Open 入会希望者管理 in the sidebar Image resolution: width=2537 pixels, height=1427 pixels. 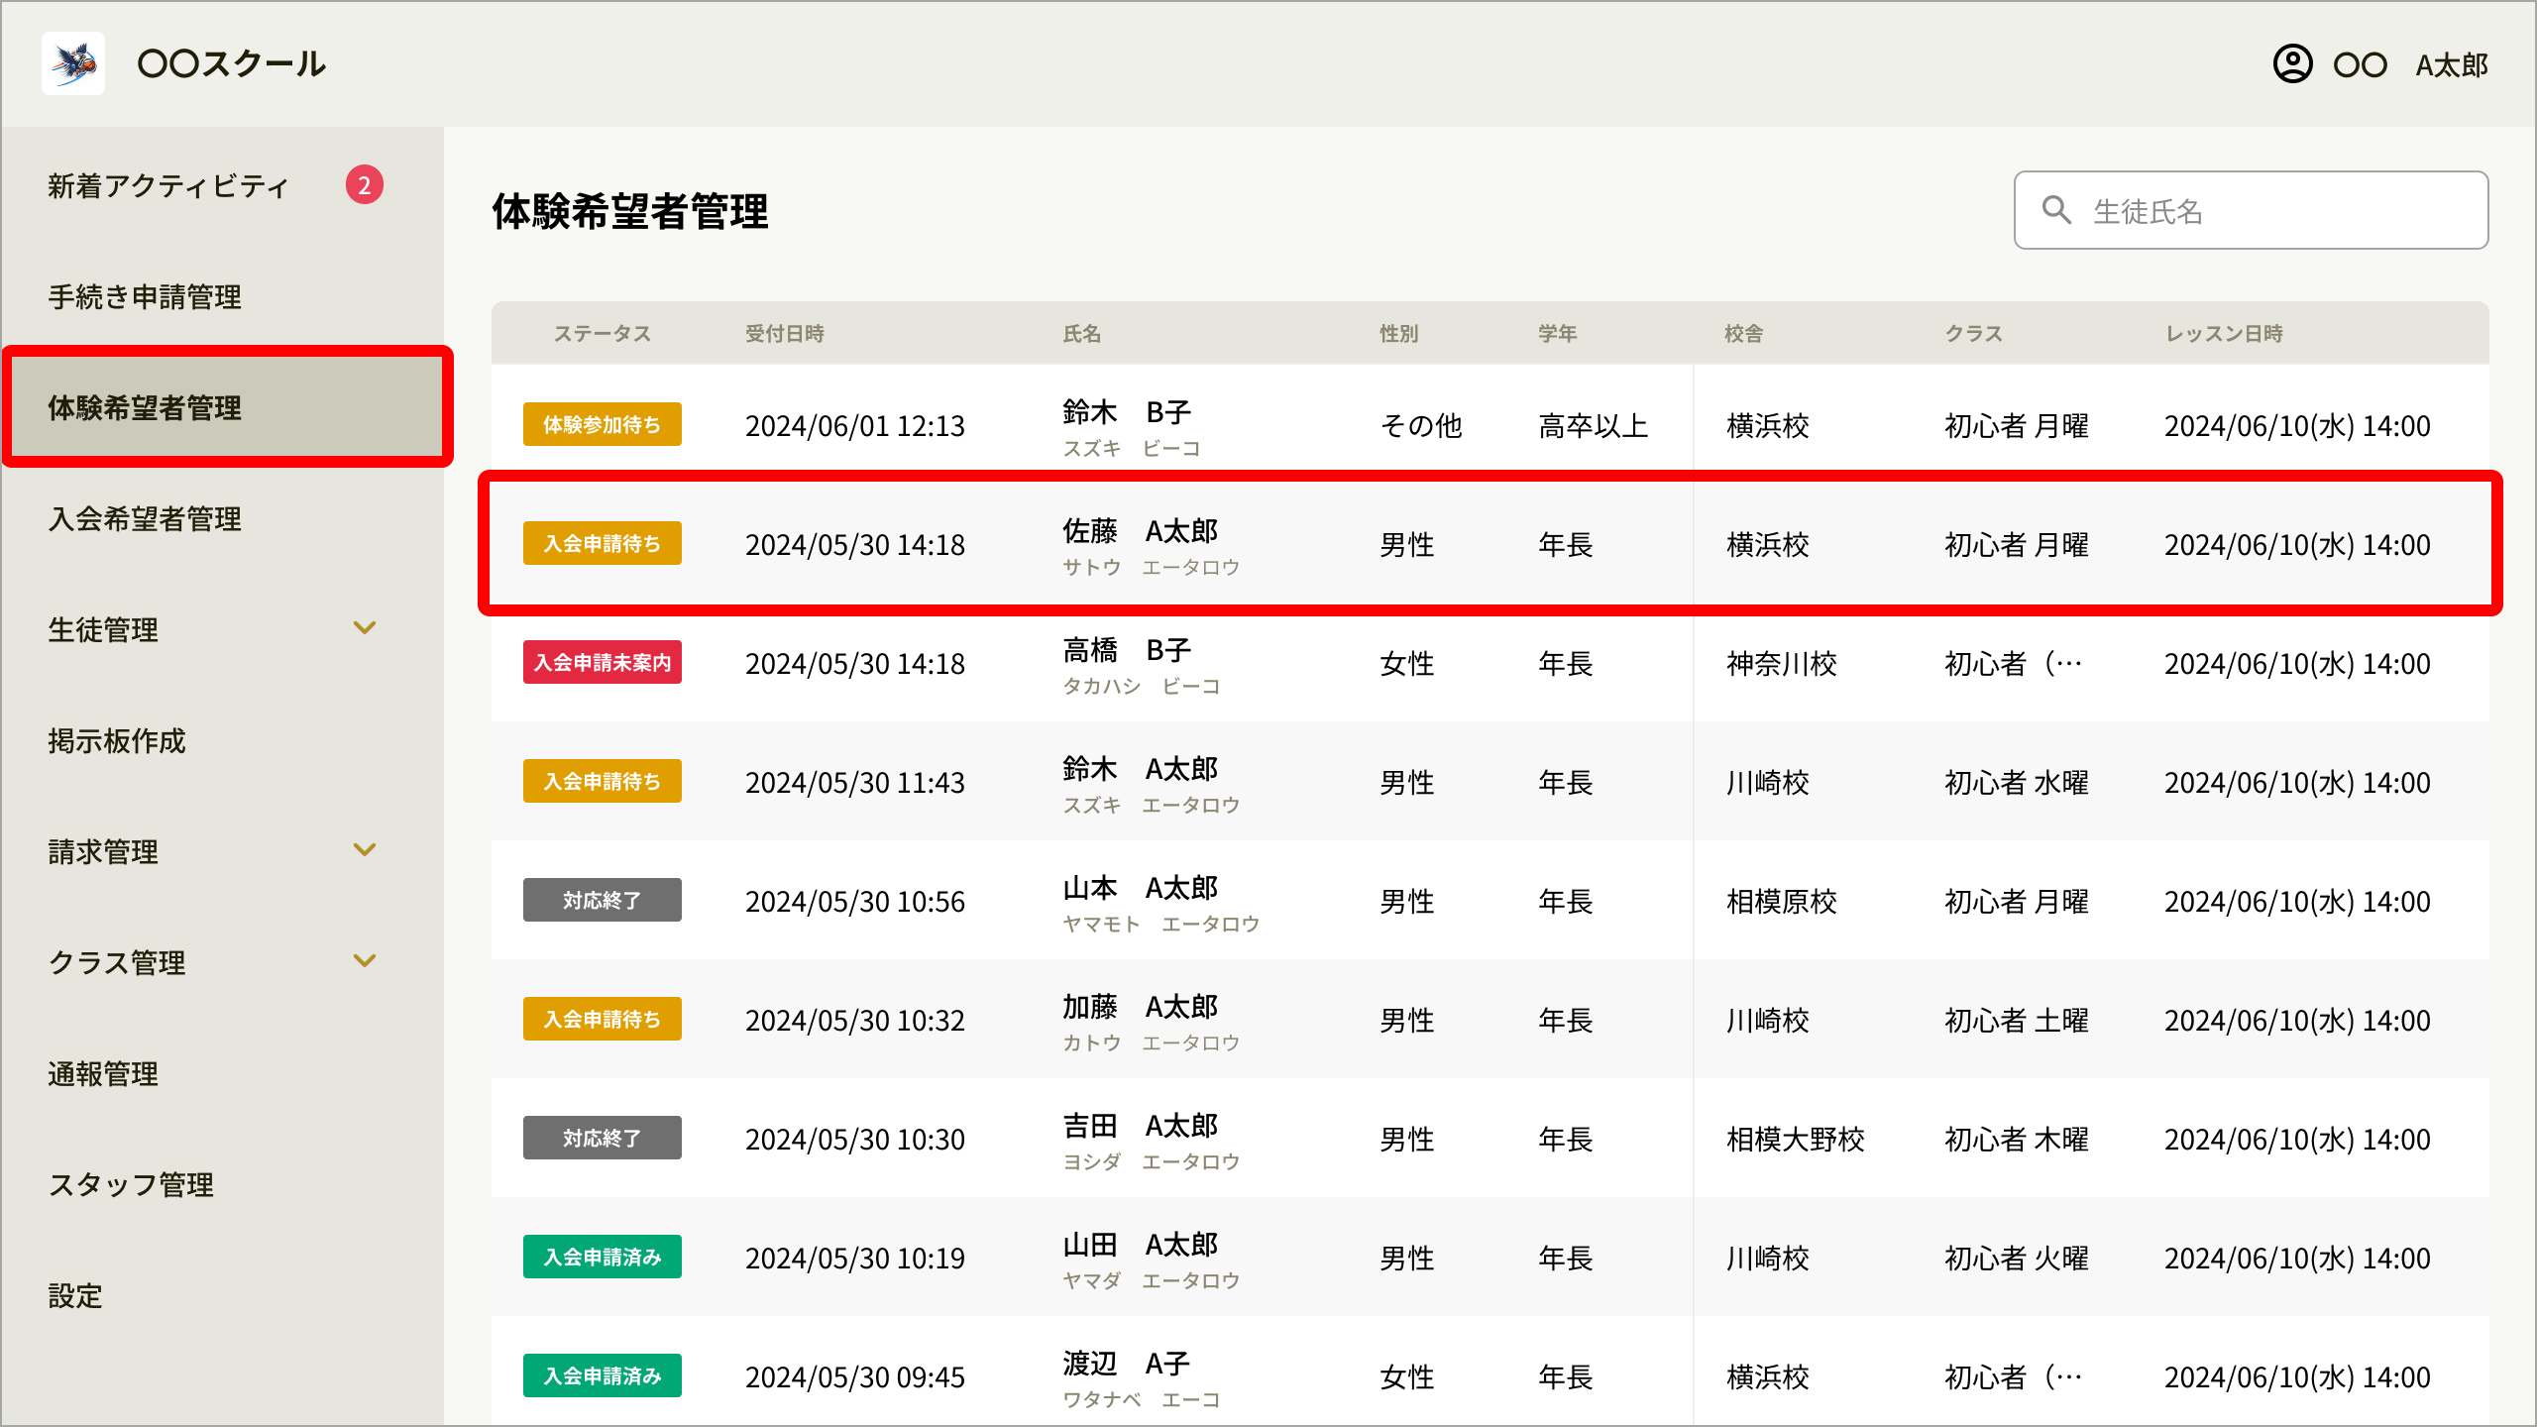coord(145,518)
